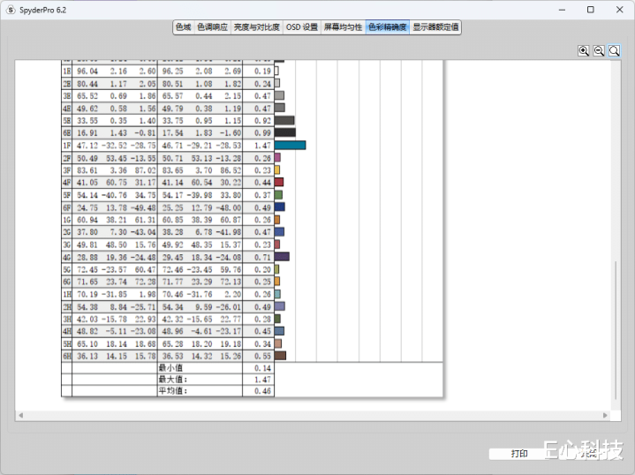Click row label 1F

coord(67,146)
